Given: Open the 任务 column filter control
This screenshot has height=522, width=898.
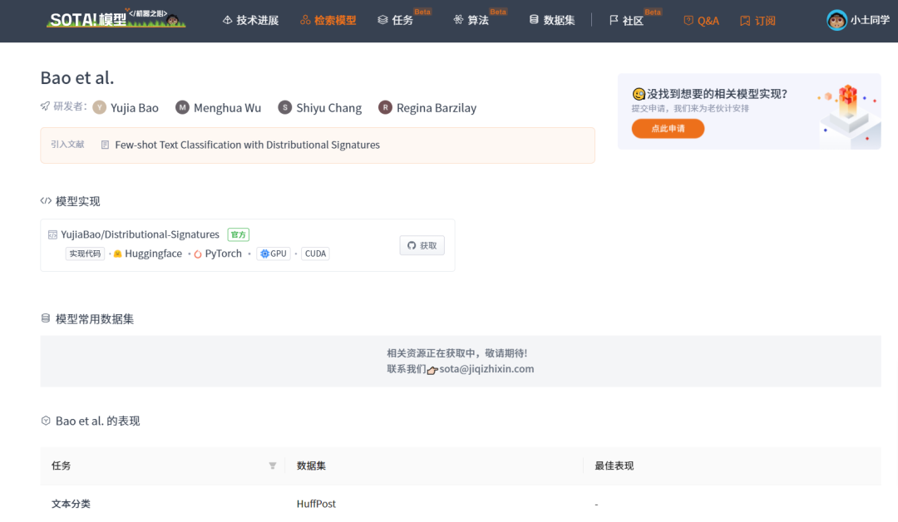Looking at the screenshot, I should pos(273,466).
